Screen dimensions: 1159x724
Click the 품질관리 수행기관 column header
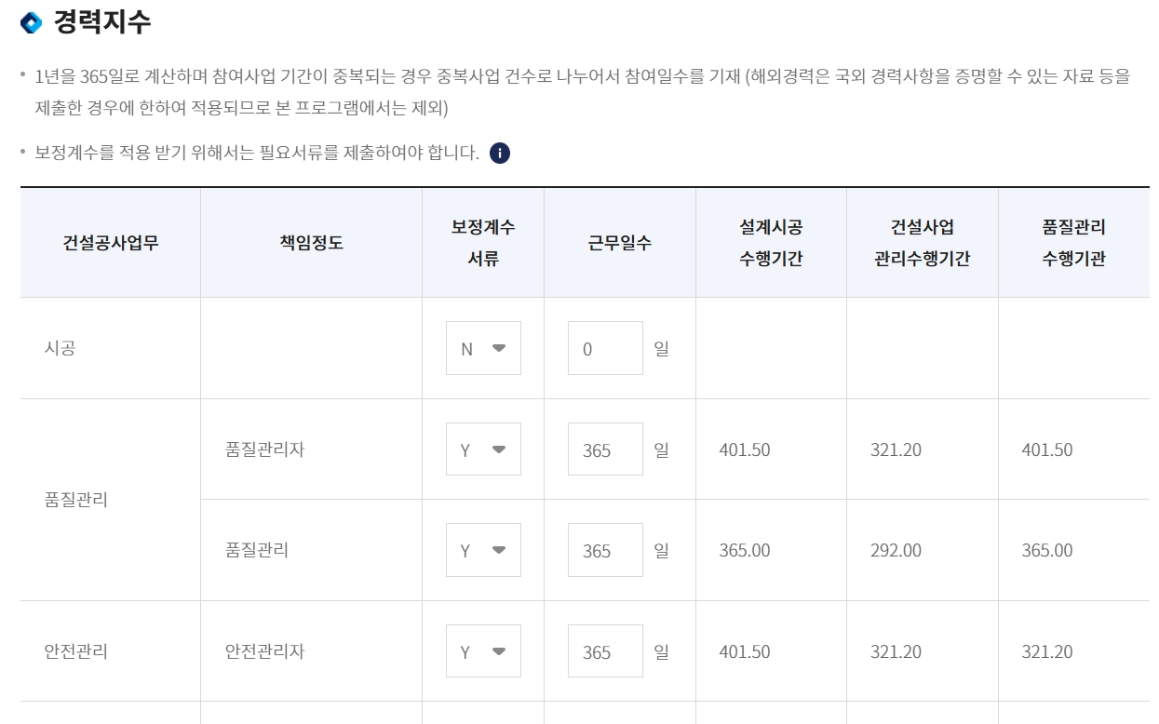coord(1075,242)
